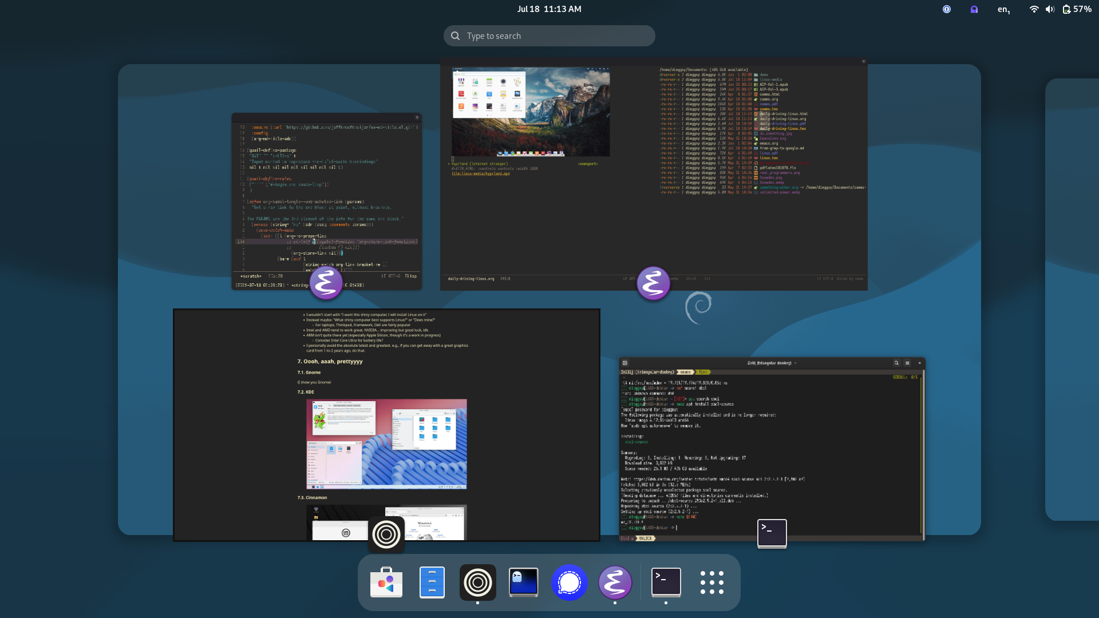The image size is (1099, 618).
Task: Select the Emacs scratch buffer window thumbnail
Action: coord(326,201)
